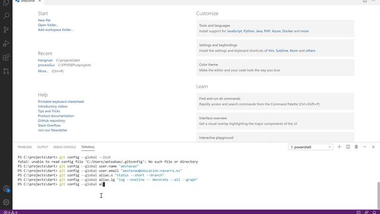The image size is (380, 214).
Task: Click the others keybindings link
Action: click(x=311, y=51)
